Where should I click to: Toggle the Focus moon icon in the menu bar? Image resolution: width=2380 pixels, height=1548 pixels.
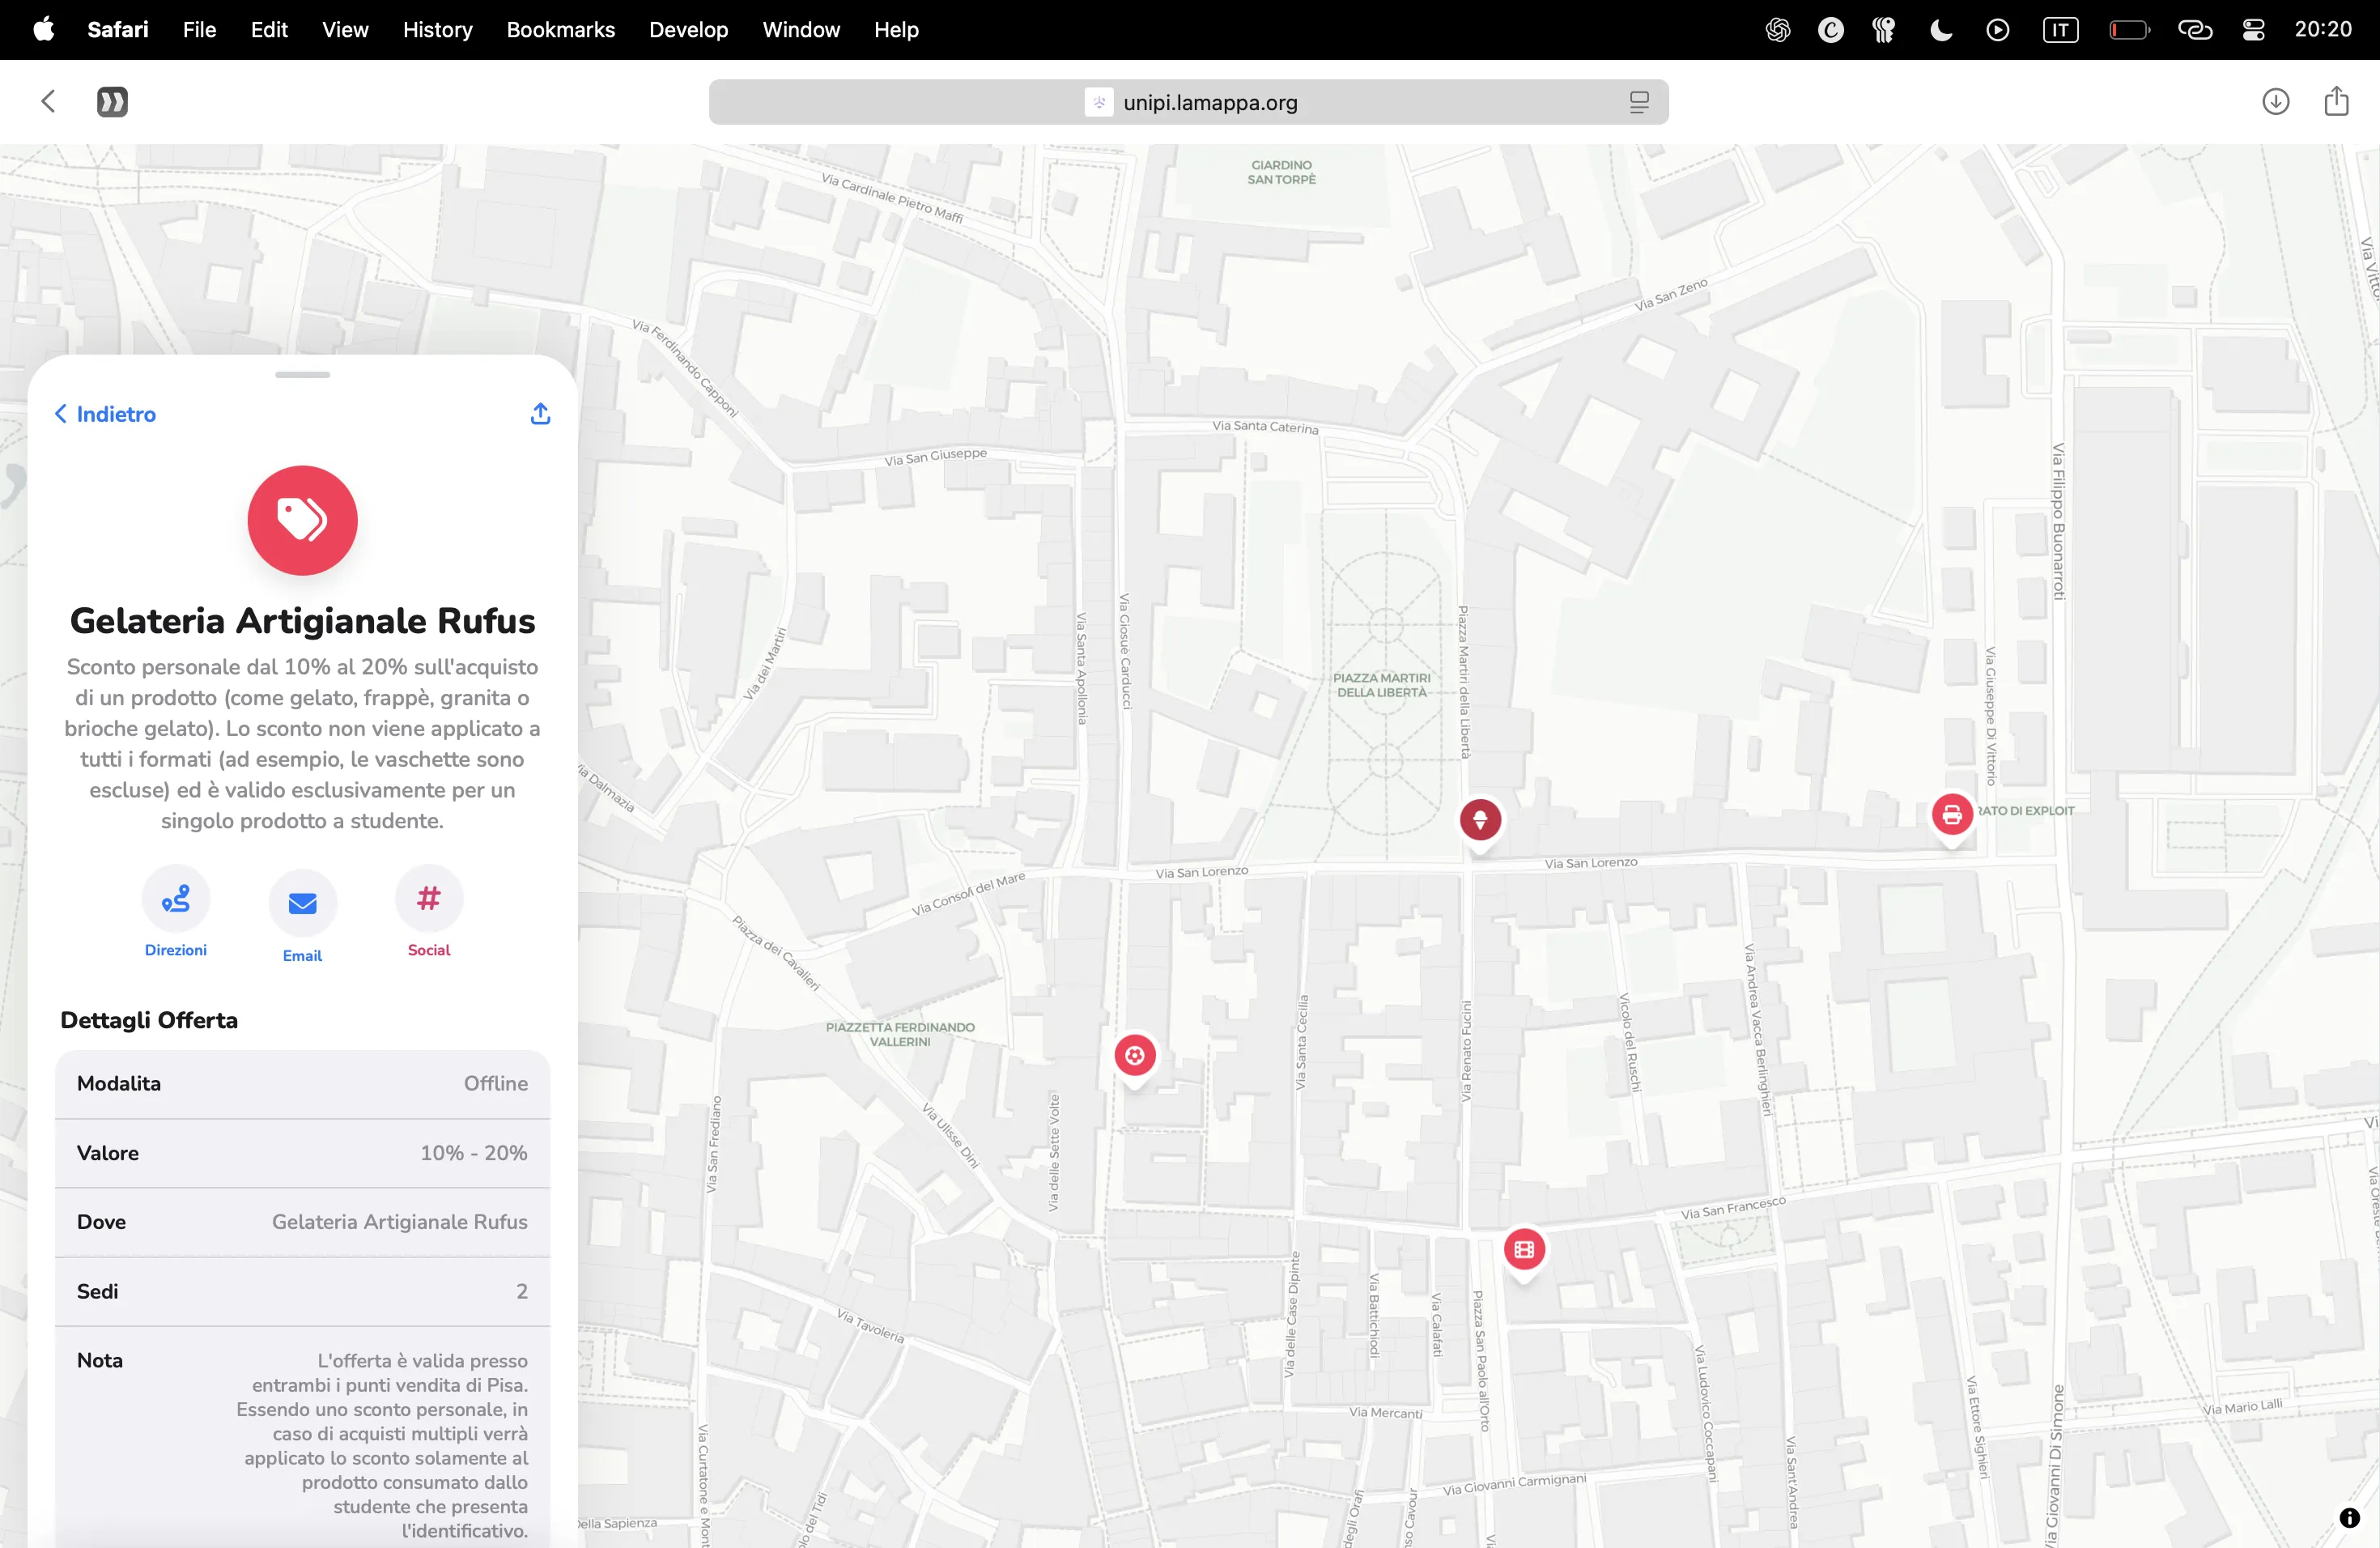coord(1940,30)
